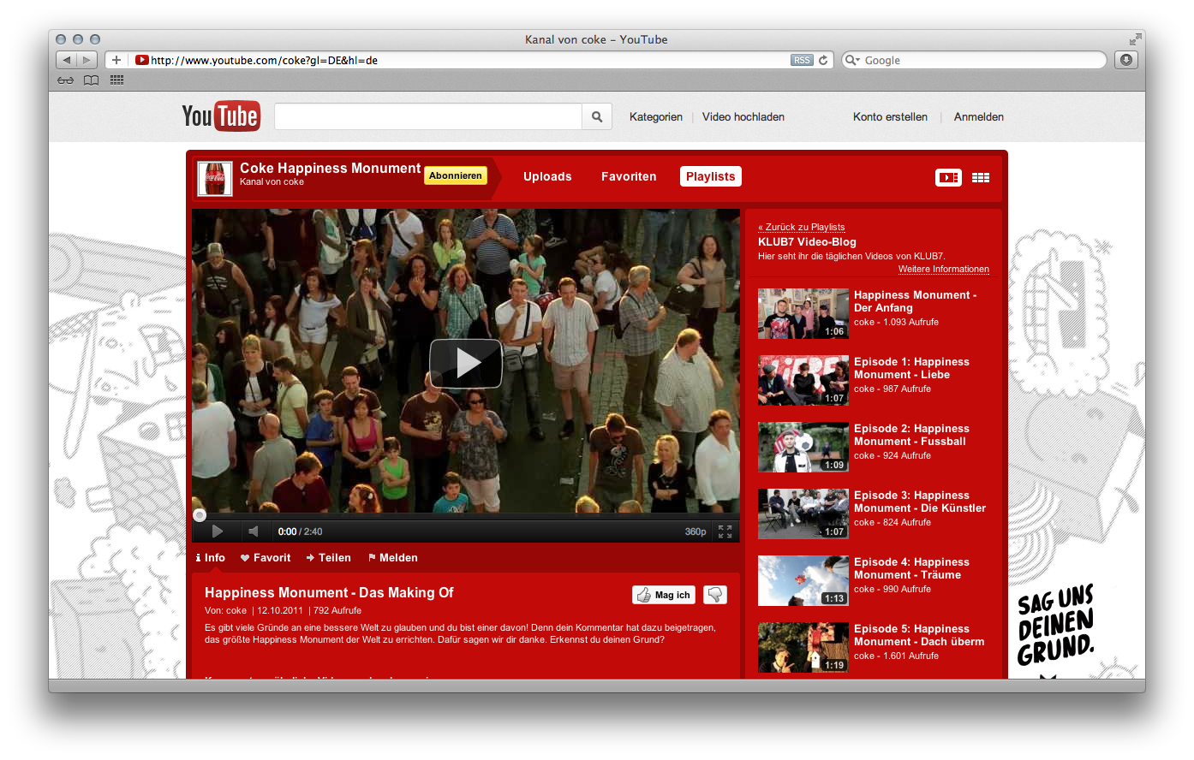Click title Episode 4: Happiness Monument - Träume
This screenshot has width=1194, height=760.
coord(911,568)
